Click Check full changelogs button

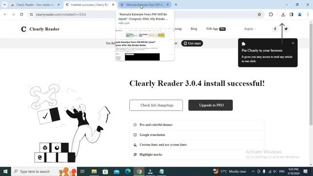(156, 105)
